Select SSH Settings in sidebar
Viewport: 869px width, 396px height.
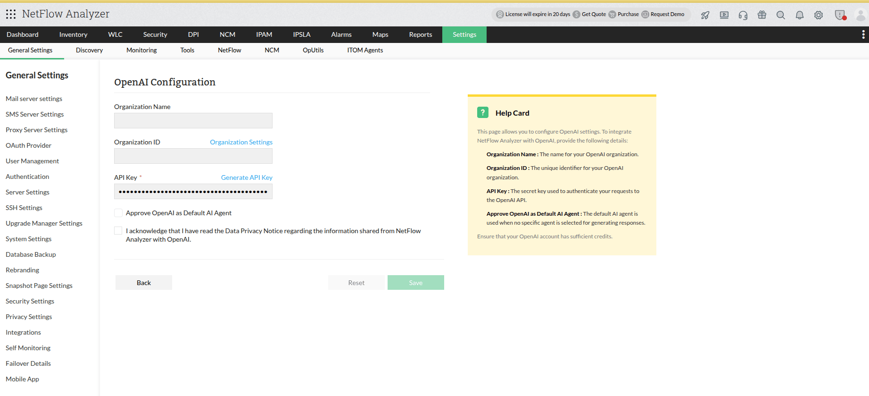point(24,208)
